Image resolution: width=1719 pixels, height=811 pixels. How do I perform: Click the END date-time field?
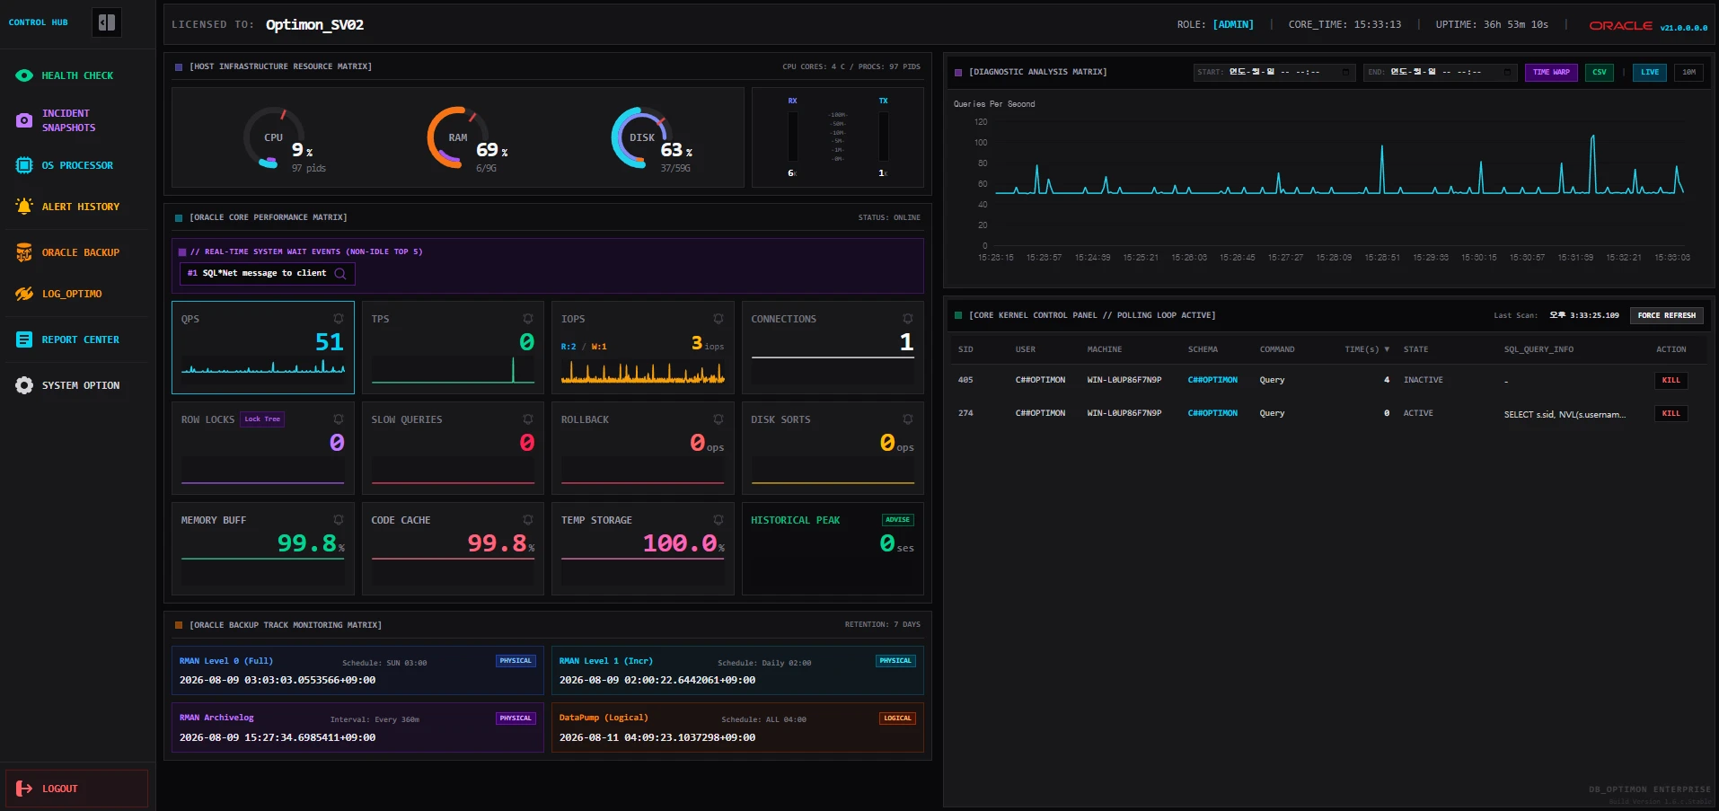point(1441,73)
